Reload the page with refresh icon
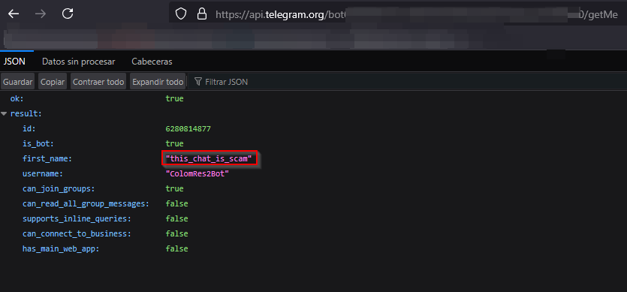The width and height of the screenshot is (627, 292). tap(68, 14)
